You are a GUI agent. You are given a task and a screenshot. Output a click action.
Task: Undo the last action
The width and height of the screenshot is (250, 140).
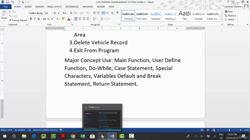pyautogui.click(x=12, y=2)
